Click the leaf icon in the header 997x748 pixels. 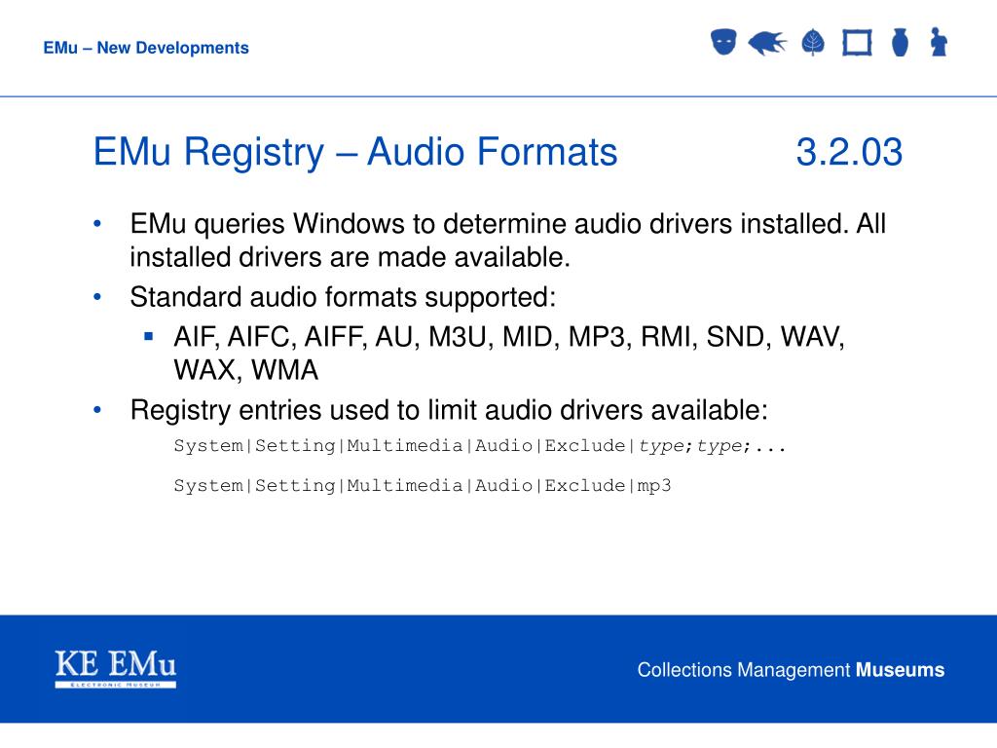coord(813,43)
